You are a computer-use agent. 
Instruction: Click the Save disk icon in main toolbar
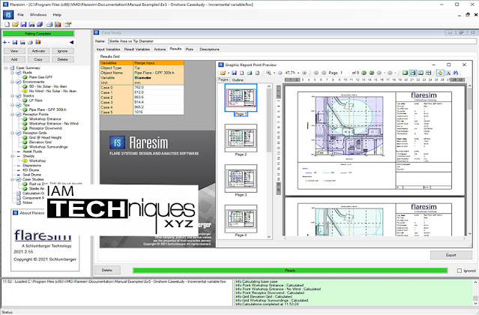click(23, 25)
